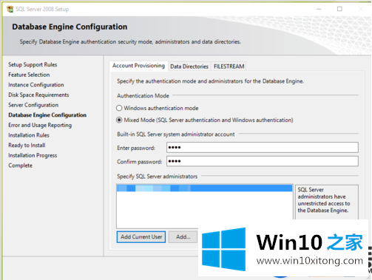Click the Specify SQL Server administrators label
The height and width of the screenshot is (280, 372).
click(157, 177)
